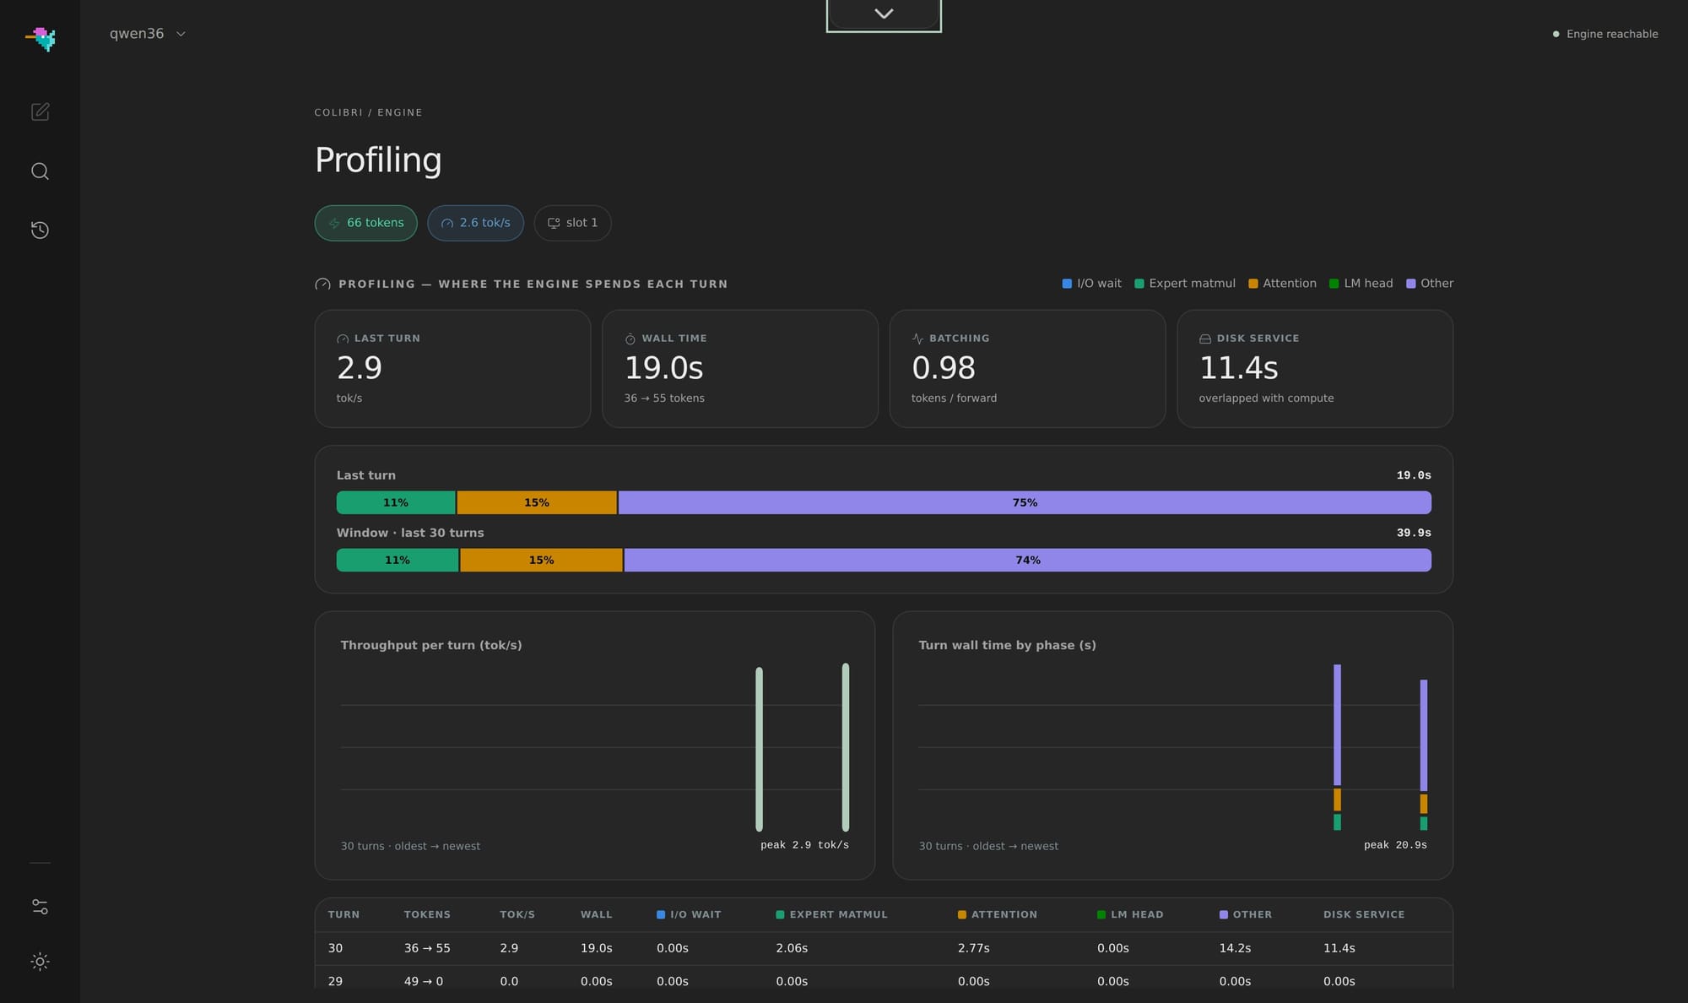Click the '36 → 55' tokens cell in turn 30
1688x1003 pixels.
pyautogui.click(x=427, y=948)
